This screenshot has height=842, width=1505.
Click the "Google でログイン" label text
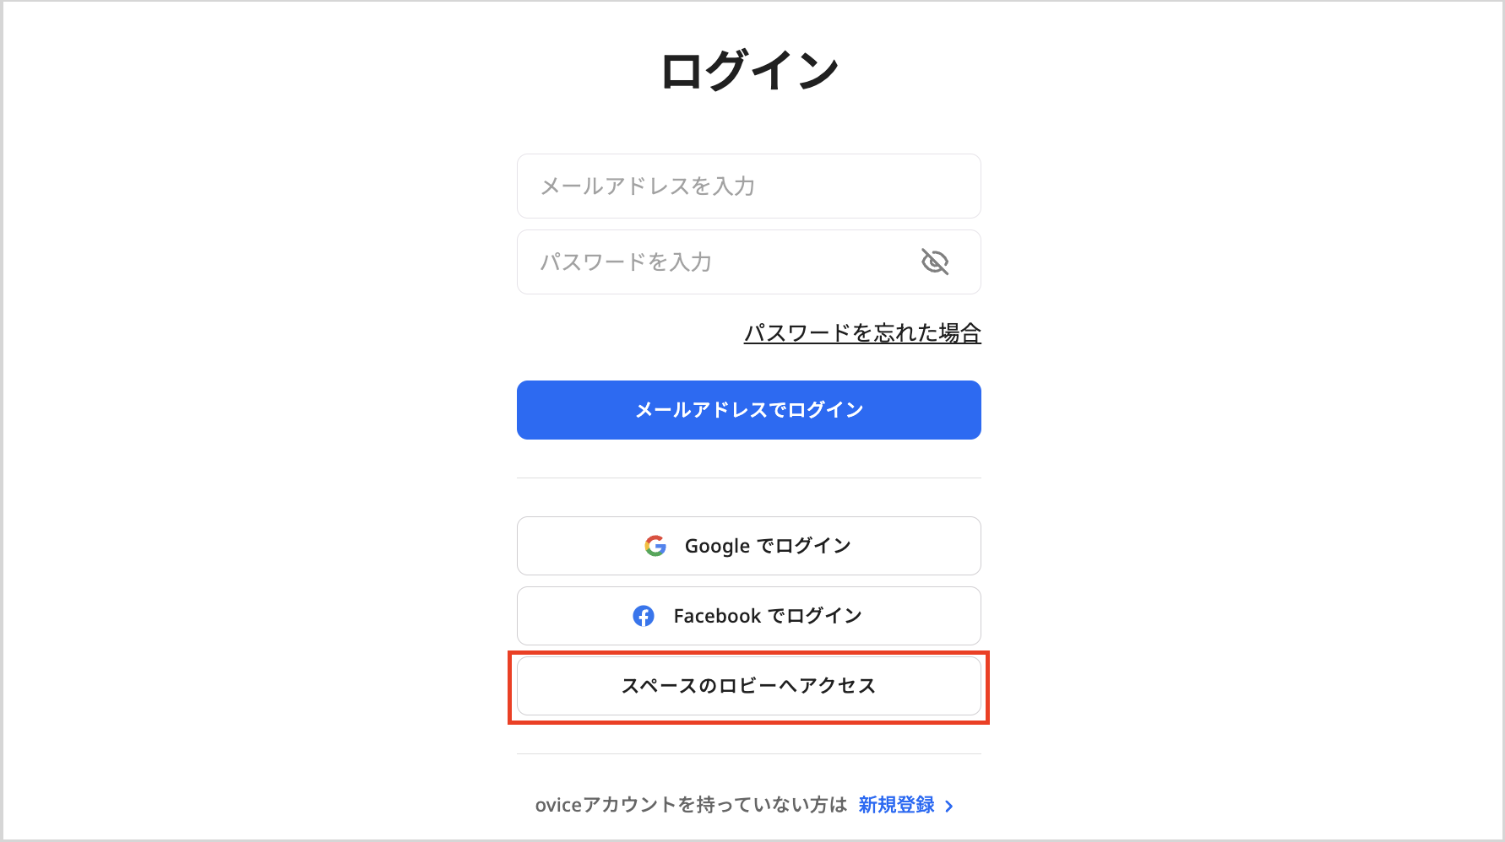pos(767,546)
